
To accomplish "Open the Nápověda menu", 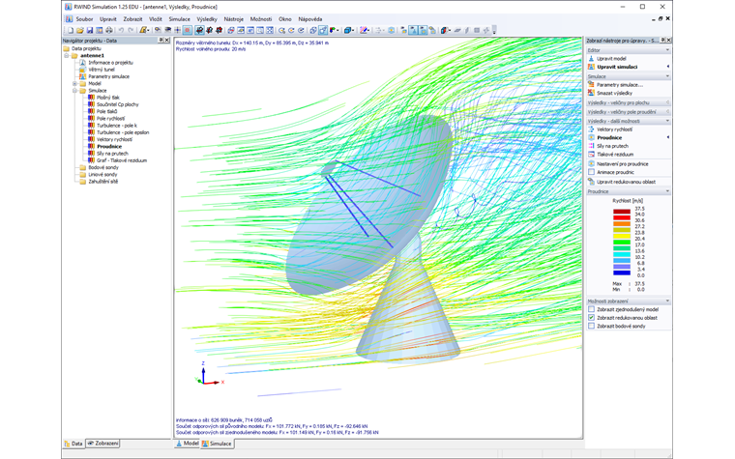I will [x=309, y=19].
